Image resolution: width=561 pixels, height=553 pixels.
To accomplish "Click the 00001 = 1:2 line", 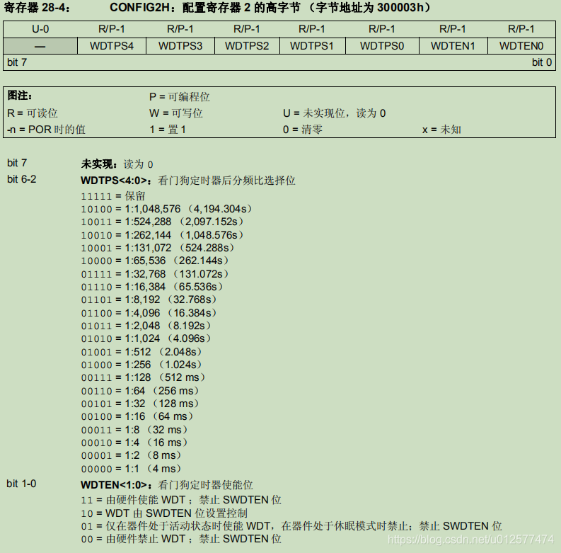I will (x=131, y=456).
